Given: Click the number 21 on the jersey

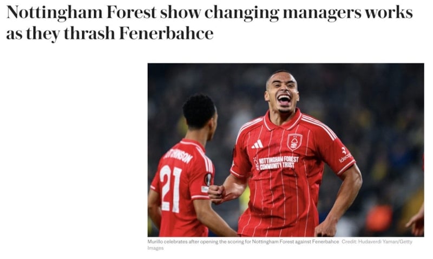Looking at the screenshot, I should (170, 189).
